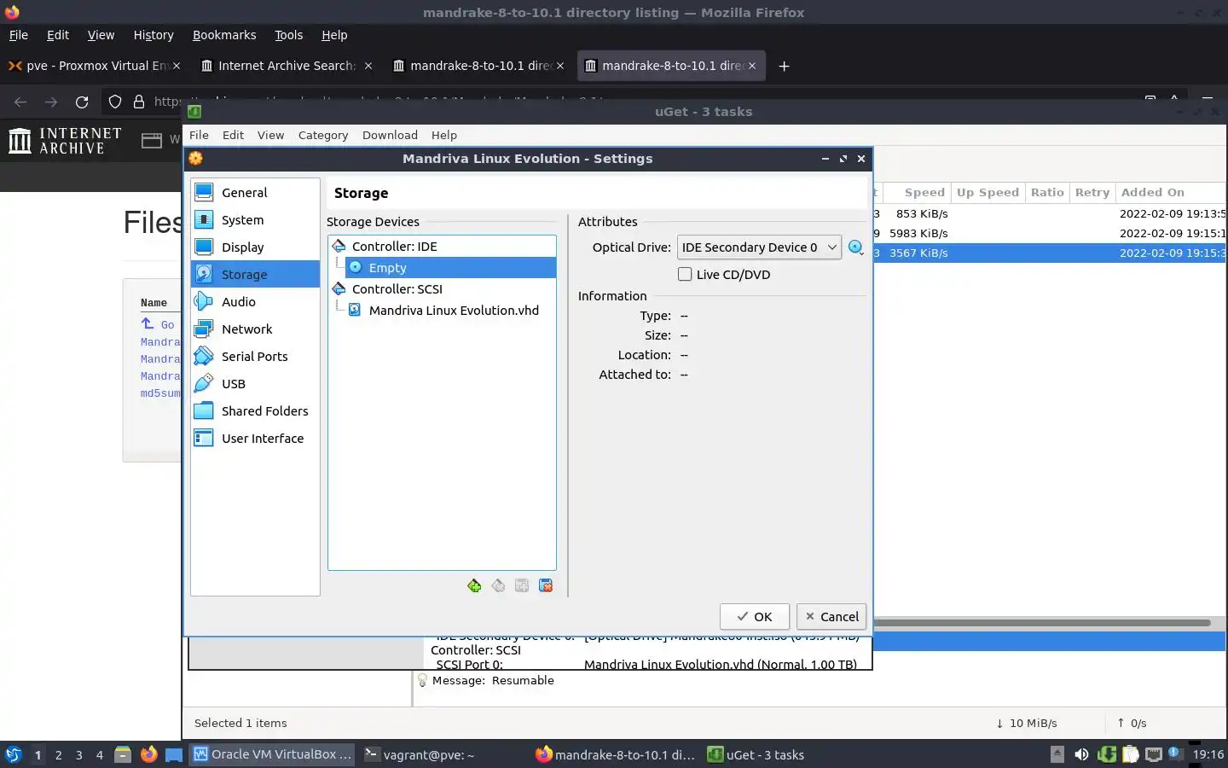Reload the page in Firefox

tap(82, 102)
